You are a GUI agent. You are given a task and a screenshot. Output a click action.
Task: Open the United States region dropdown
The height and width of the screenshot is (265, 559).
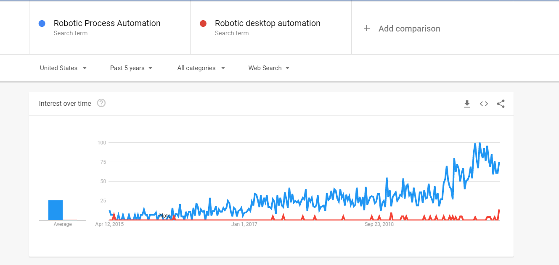pos(64,68)
